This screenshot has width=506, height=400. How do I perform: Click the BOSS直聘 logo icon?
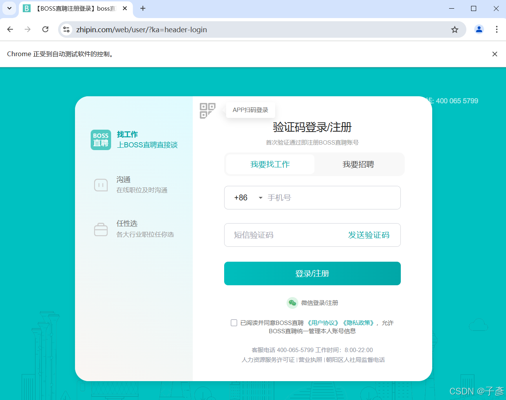pyautogui.click(x=101, y=140)
